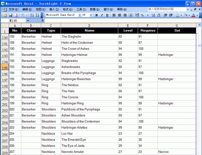Open the font size dropdown
Screen dimensions: 202x155
click(91, 15)
